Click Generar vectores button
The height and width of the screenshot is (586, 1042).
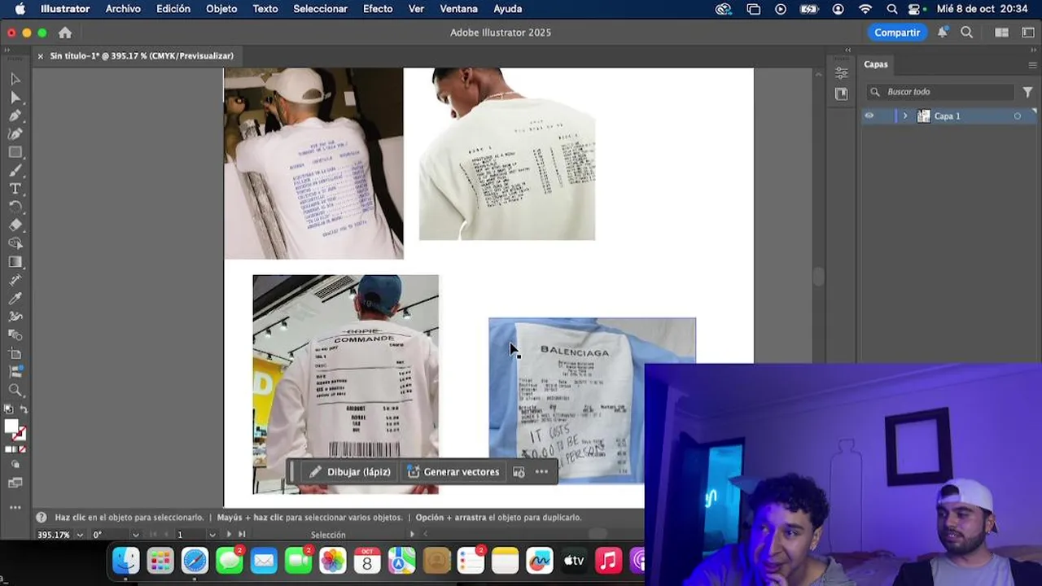coord(453,472)
